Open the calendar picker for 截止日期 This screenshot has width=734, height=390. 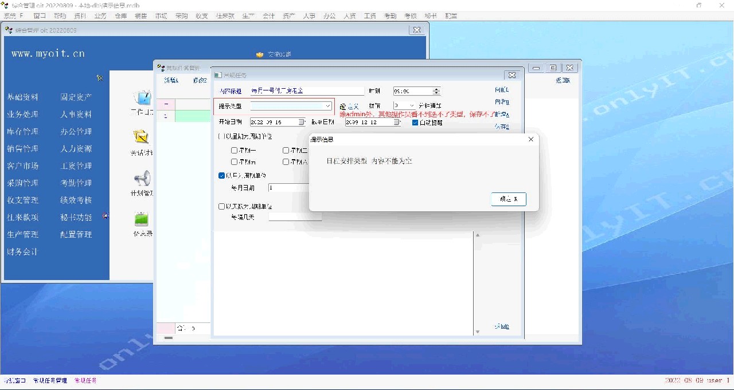pyautogui.click(x=397, y=122)
